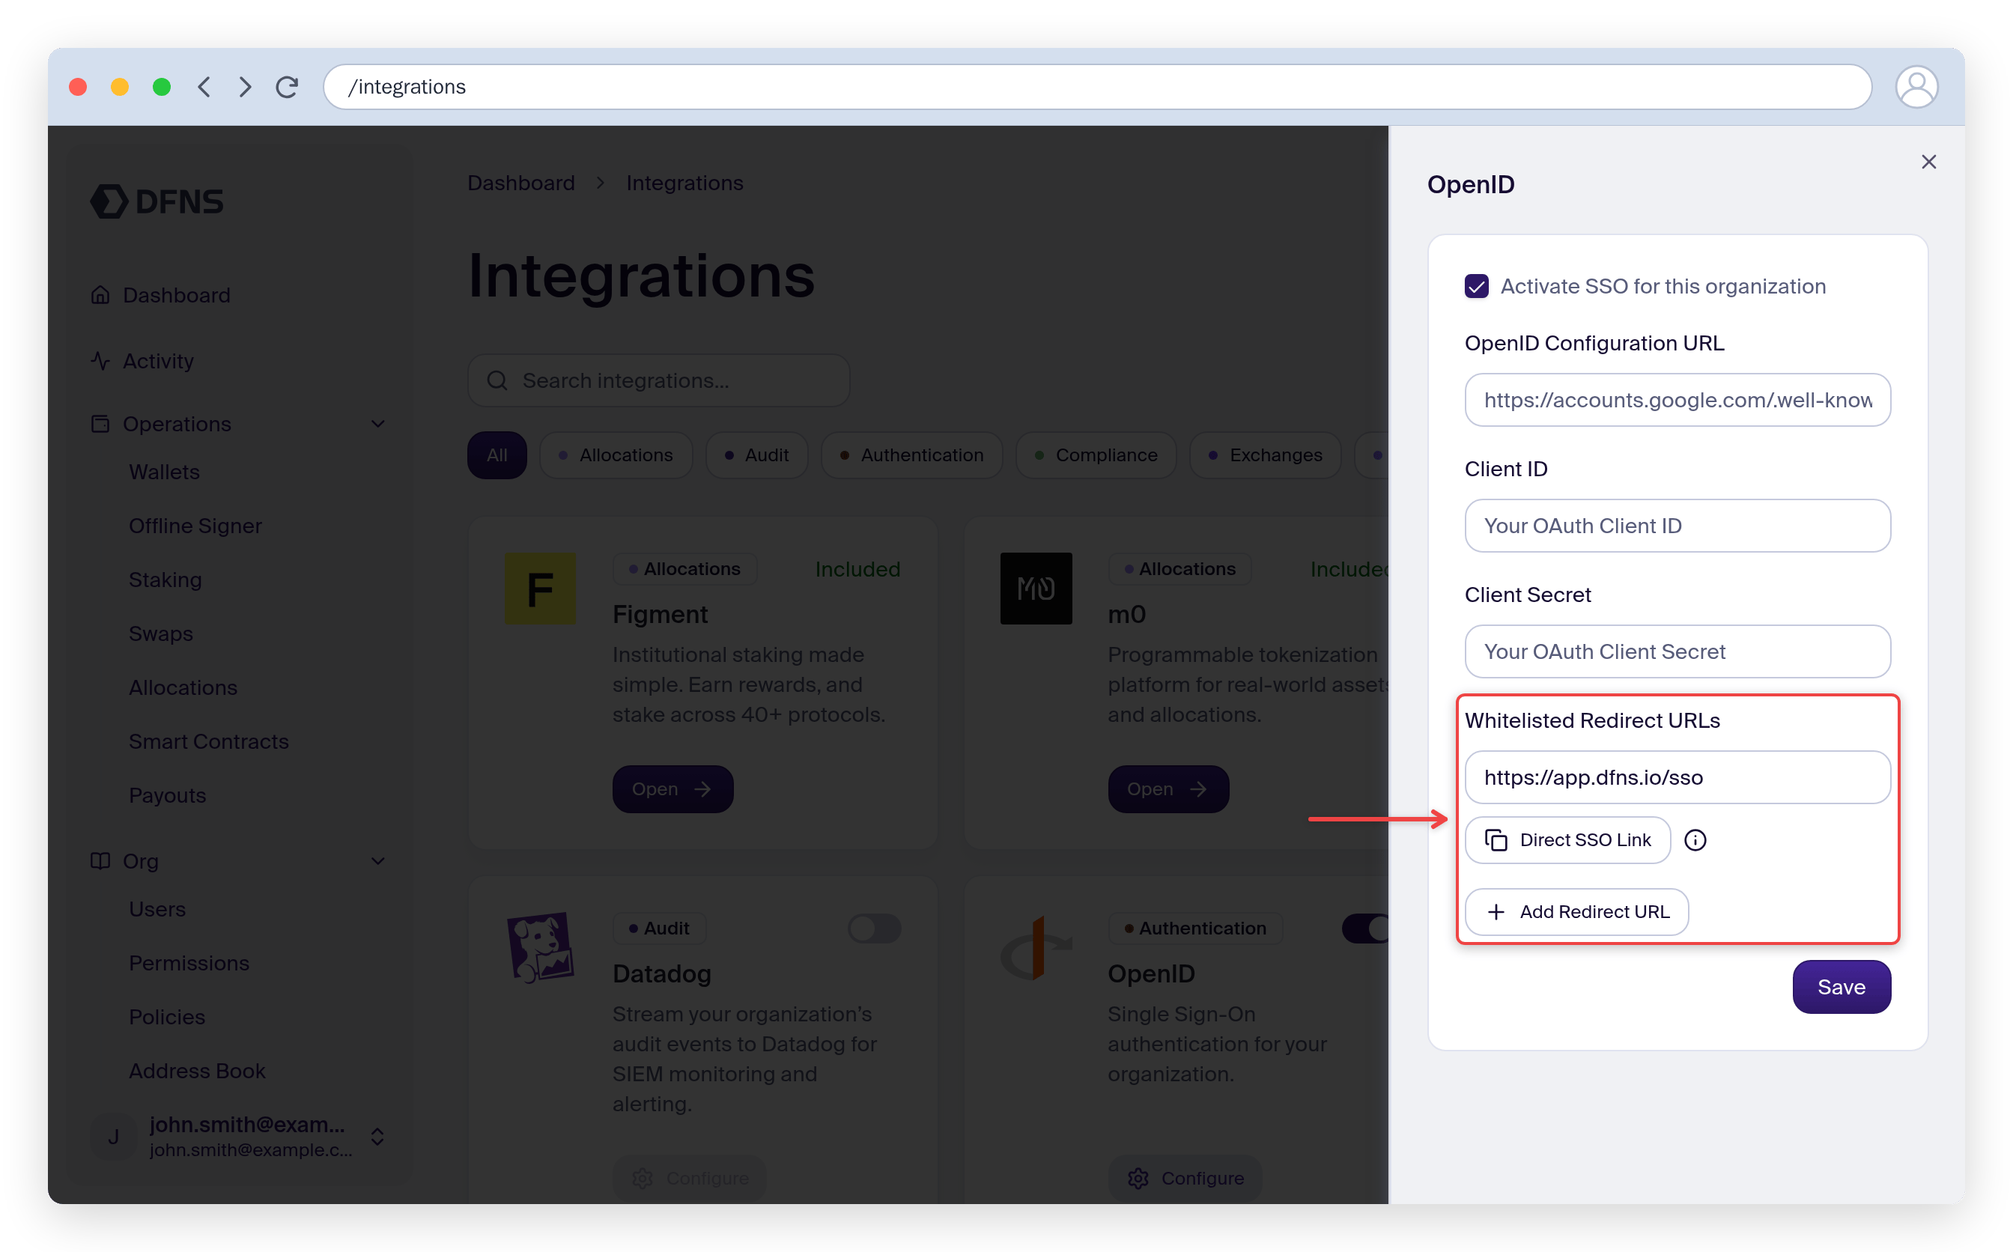Viewport: 2013px width, 1252px height.
Task: Click the gear icon on OpenID Configure
Action: point(1138,1177)
